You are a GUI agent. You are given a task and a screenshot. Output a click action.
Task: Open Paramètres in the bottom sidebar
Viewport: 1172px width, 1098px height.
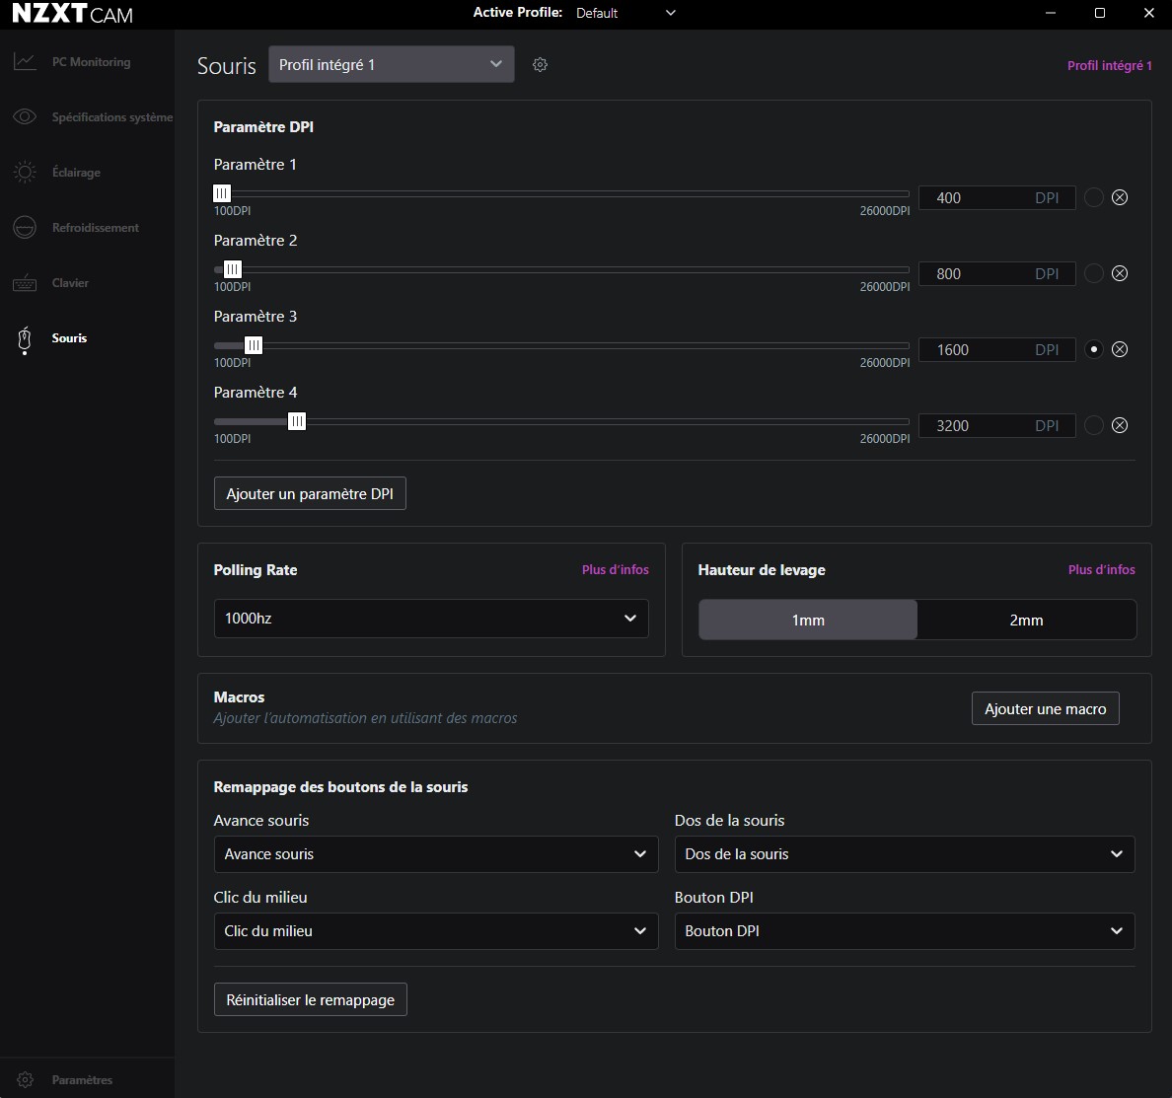click(82, 1079)
